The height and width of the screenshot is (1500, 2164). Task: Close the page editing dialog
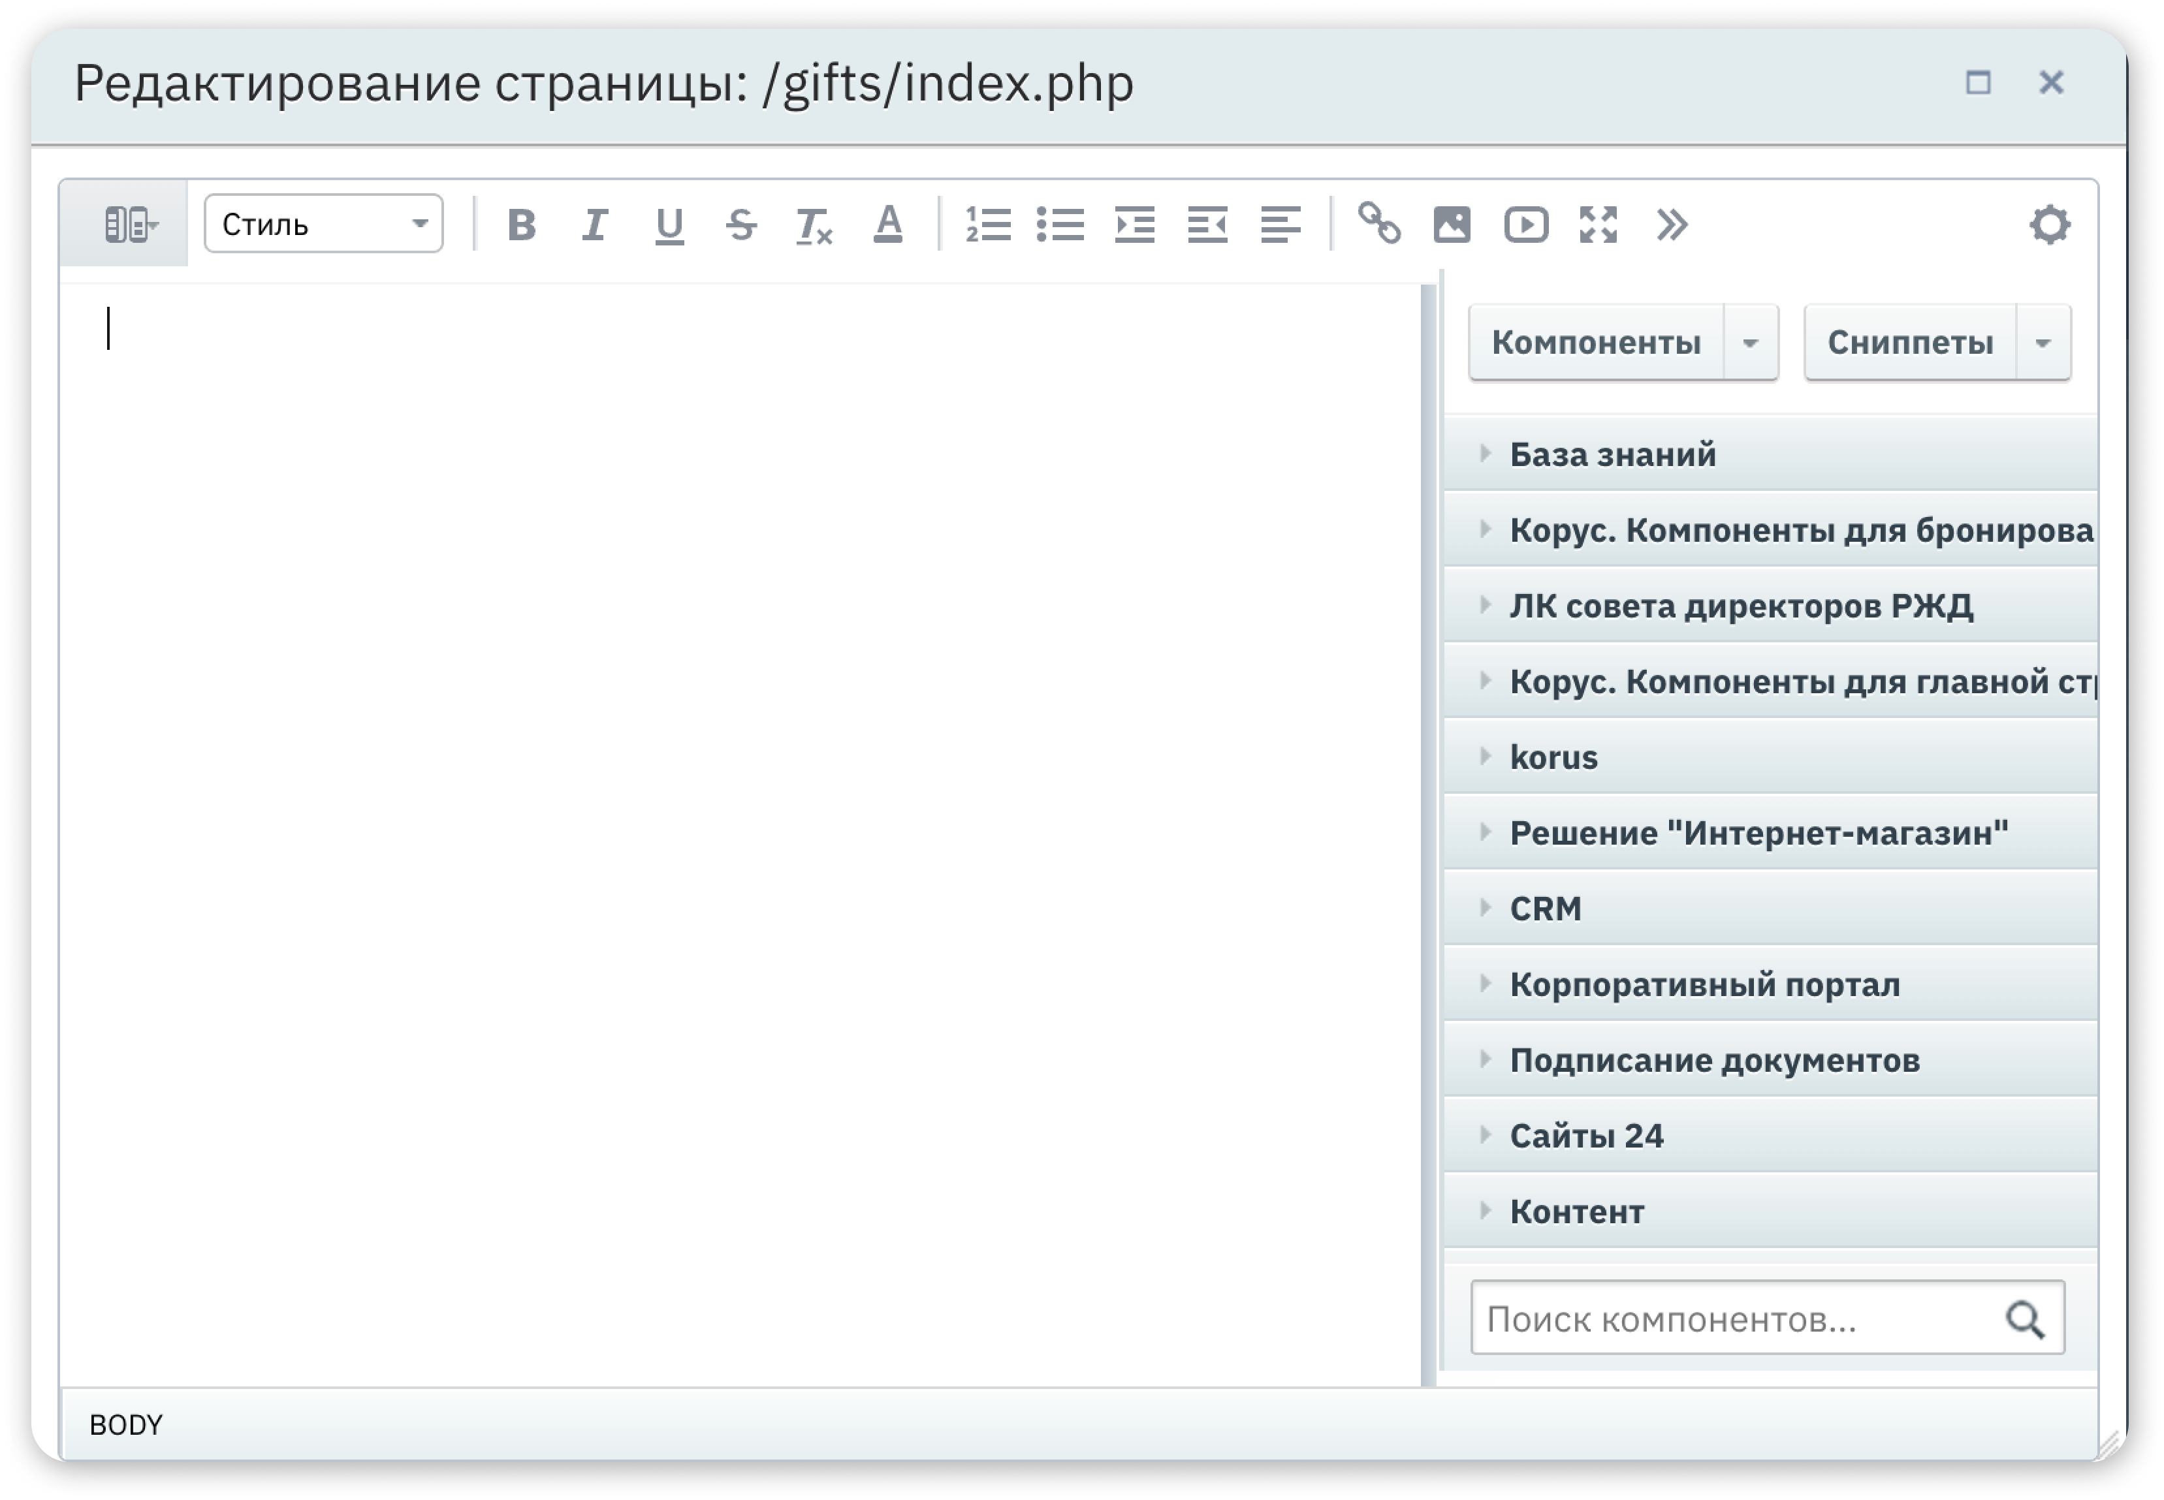[2051, 83]
